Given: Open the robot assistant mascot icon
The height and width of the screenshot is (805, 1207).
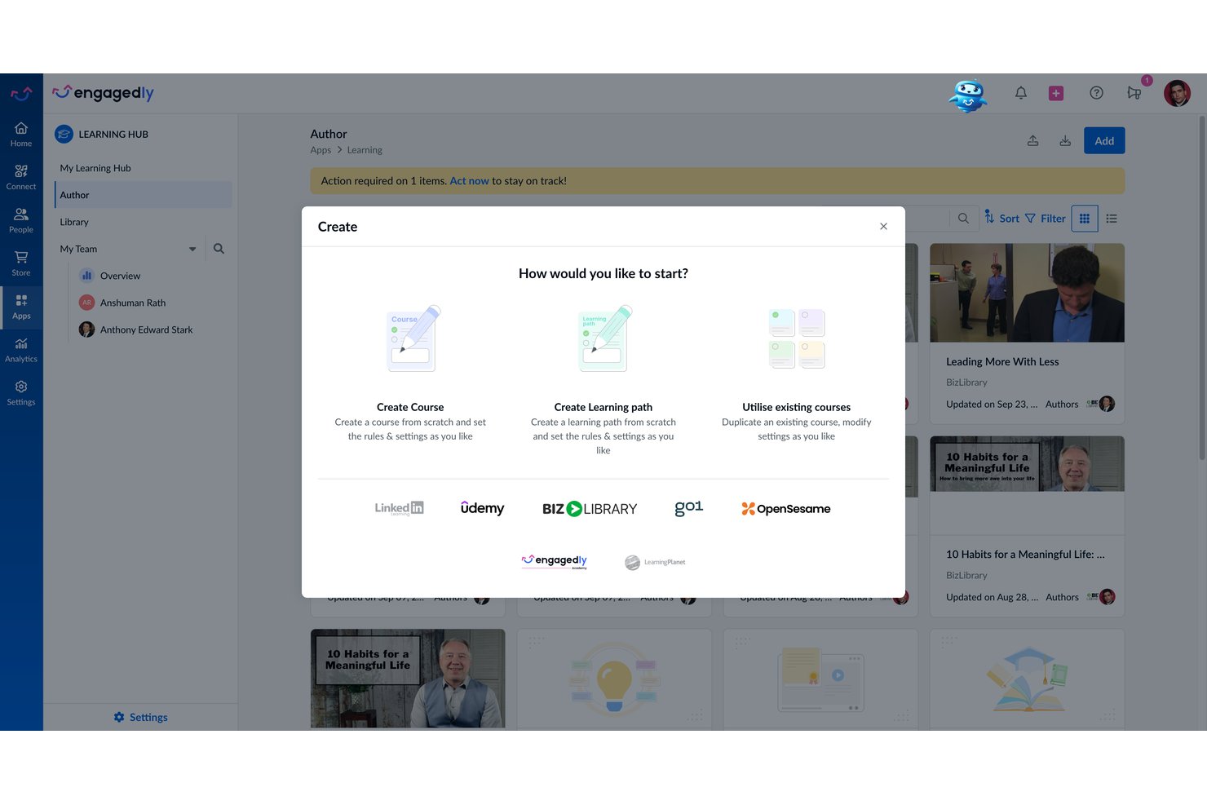Looking at the screenshot, I should pyautogui.click(x=968, y=95).
